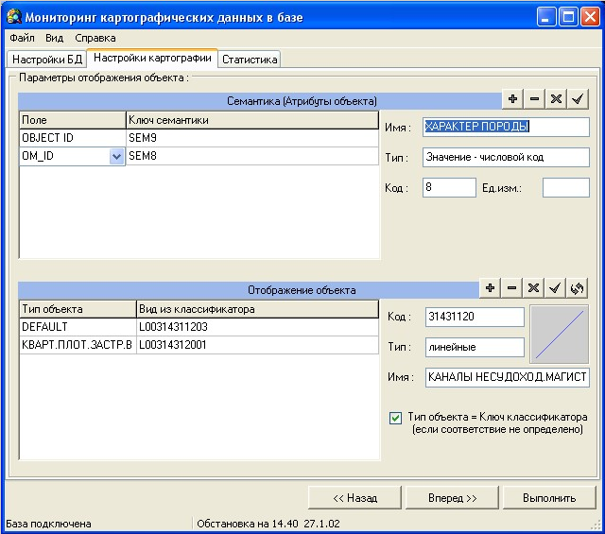This screenshot has width=605, height=534.
Task: Click the minus icon in the Семантика header
Action: tap(534, 98)
